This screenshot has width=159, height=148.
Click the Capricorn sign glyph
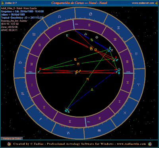(68, 132)
